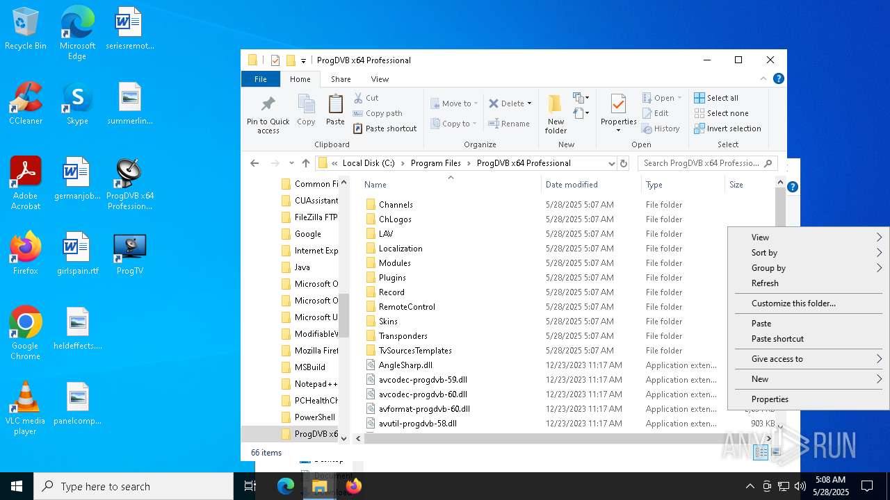
Task: Open the Recent locations dropdown
Action: (x=291, y=163)
